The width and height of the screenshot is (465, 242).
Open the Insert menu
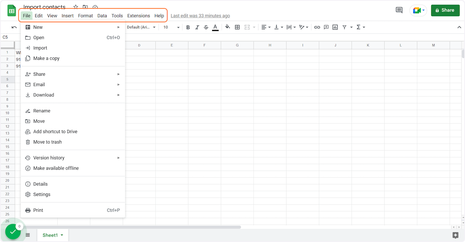click(x=67, y=16)
